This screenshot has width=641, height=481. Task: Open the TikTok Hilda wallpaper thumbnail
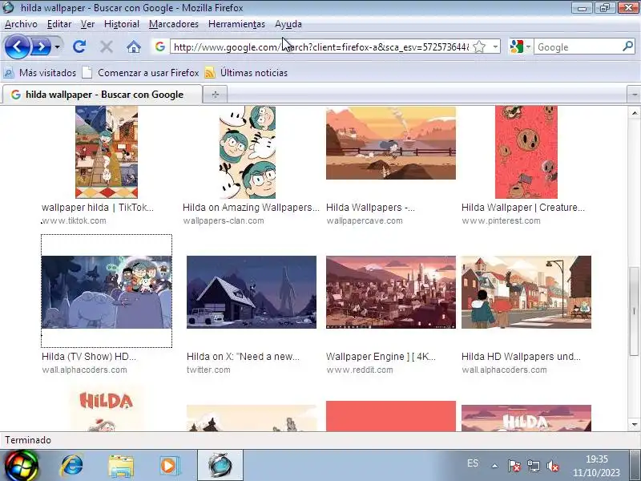pyautogui.click(x=107, y=152)
